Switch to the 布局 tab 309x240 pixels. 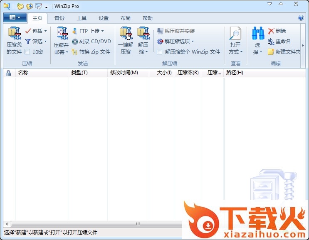click(125, 18)
